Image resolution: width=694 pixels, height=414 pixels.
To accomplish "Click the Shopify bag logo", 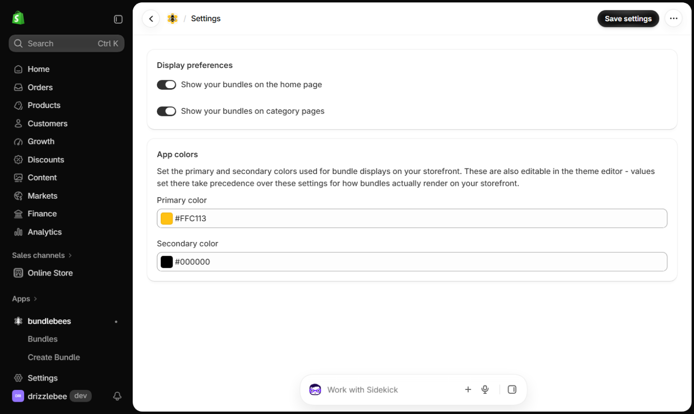I will 18,18.
